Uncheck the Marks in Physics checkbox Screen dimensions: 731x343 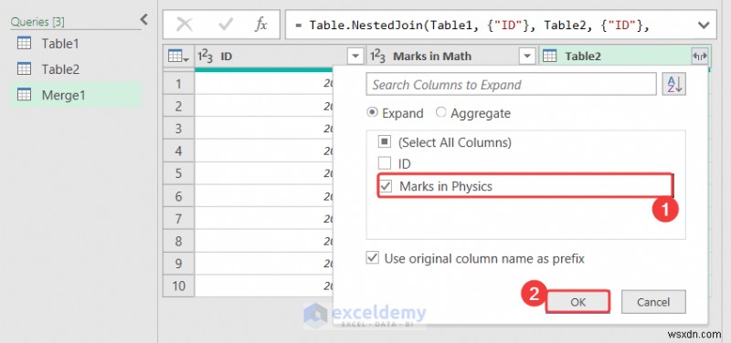(385, 186)
